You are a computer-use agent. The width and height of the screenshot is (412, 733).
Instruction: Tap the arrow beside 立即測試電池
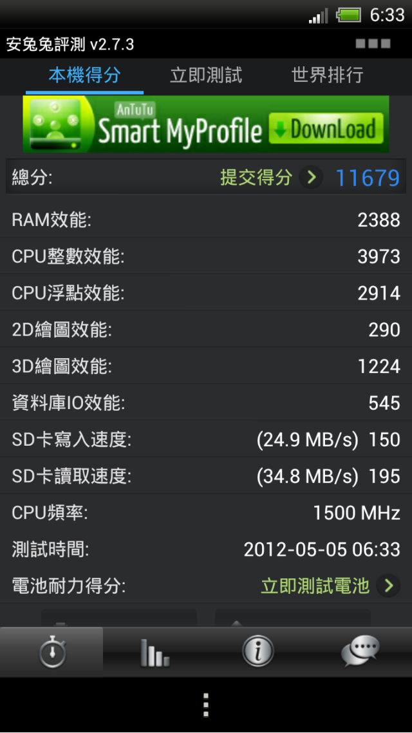[389, 585]
